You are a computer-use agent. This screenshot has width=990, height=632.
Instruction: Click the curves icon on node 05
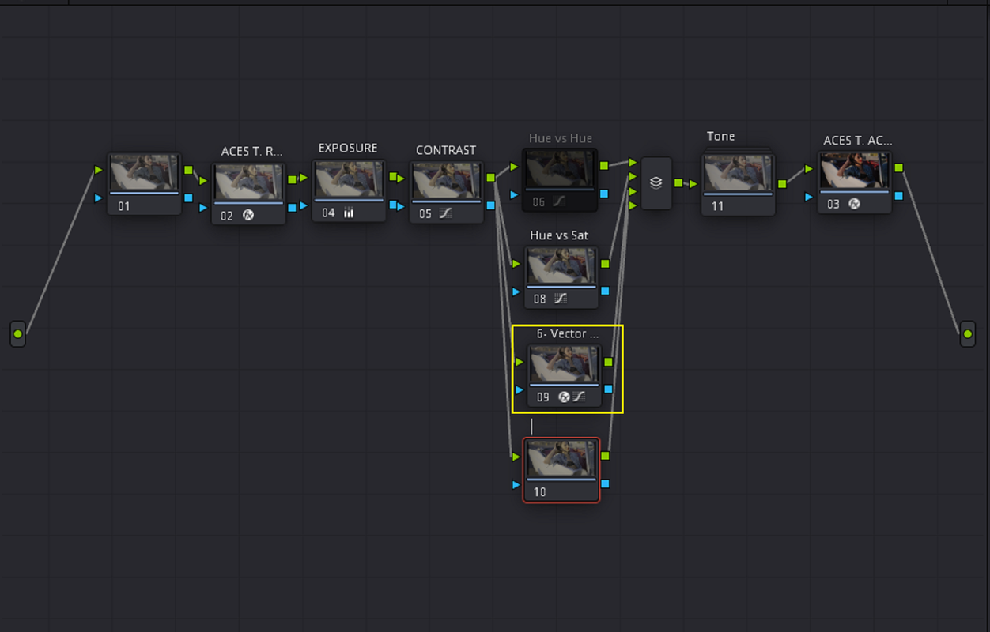446,213
